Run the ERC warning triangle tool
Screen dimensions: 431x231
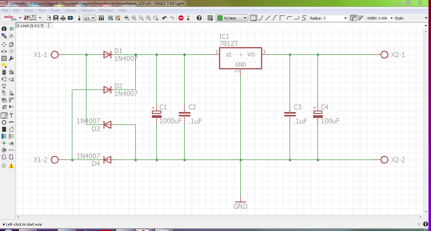pyautogui.click(x=11, y=166)
